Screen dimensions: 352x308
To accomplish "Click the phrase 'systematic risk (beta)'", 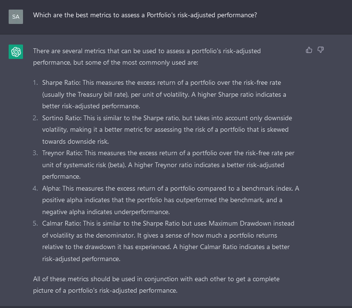I will click(x=85, y=165).
